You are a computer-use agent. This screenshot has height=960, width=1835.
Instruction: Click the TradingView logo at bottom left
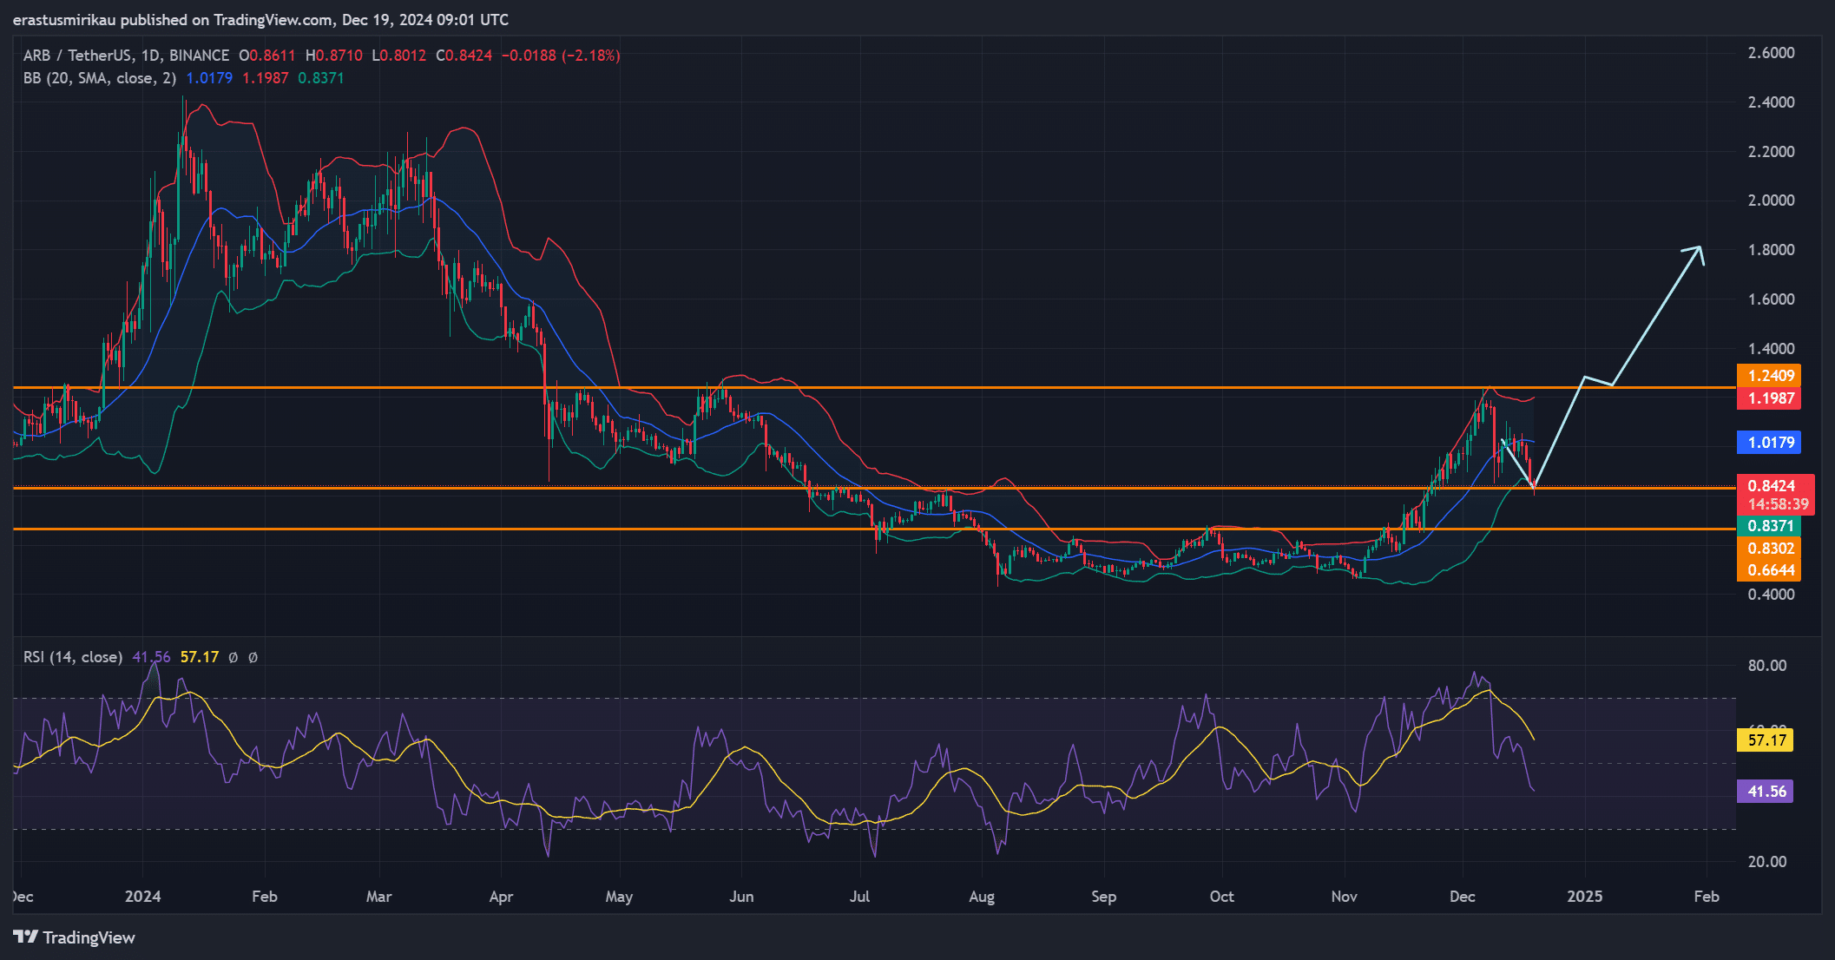point(75,937)
